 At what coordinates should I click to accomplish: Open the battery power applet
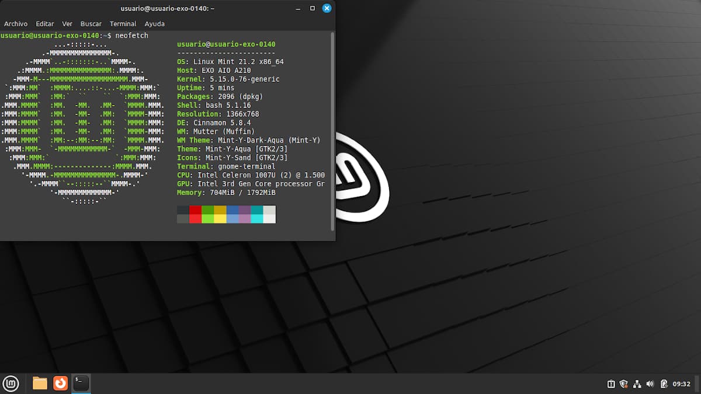(x=664, y=384)
